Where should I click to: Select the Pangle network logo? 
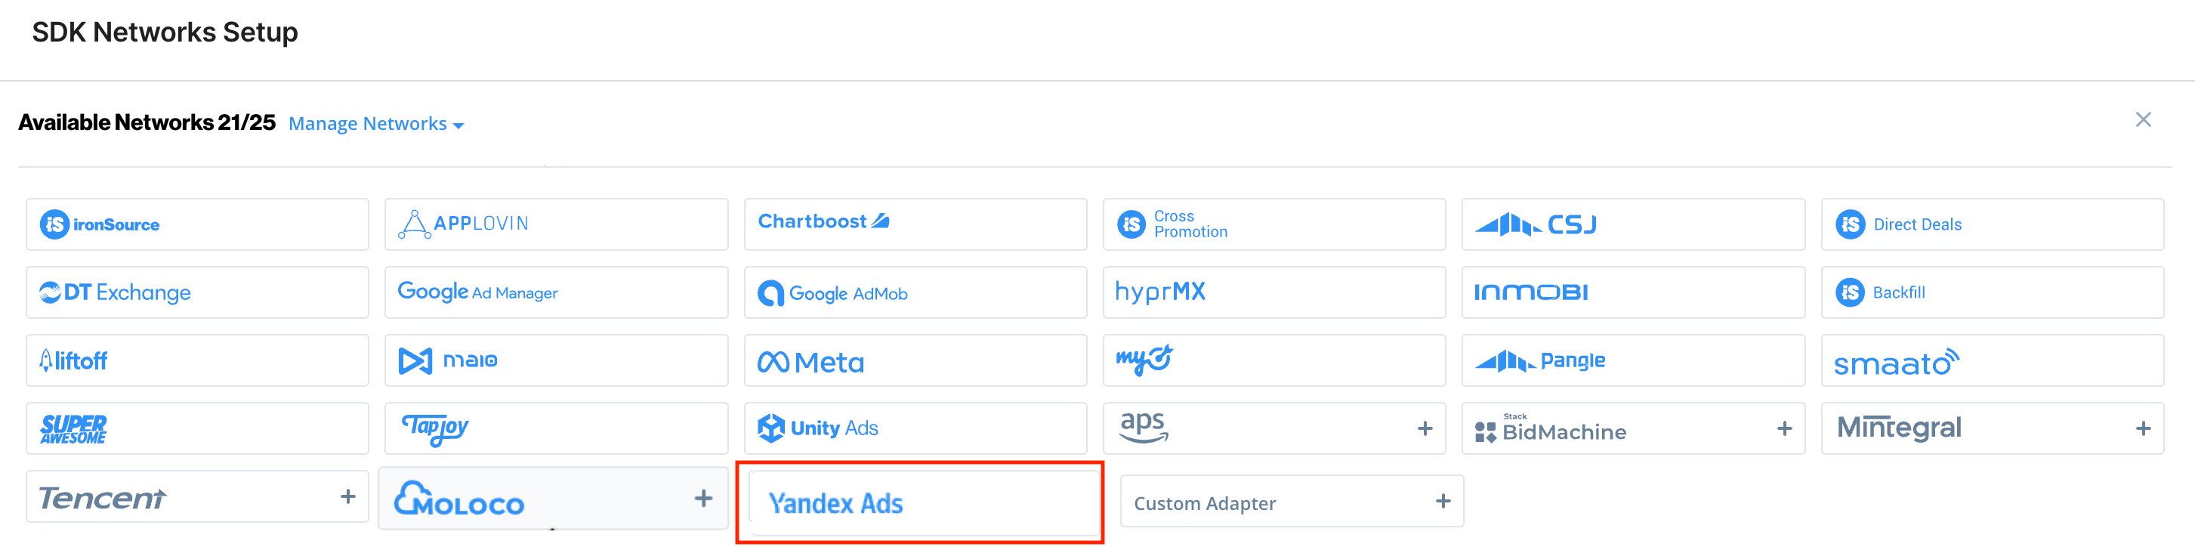(x=1541, y=361)
